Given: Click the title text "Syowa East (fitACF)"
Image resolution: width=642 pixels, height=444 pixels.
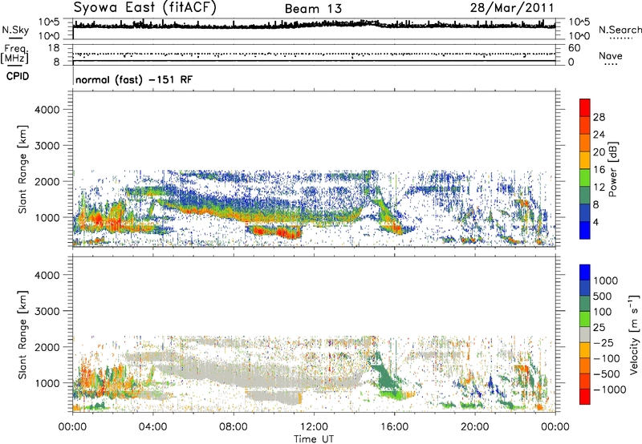Looking at the screenshot, I should [x=144, y=8].
